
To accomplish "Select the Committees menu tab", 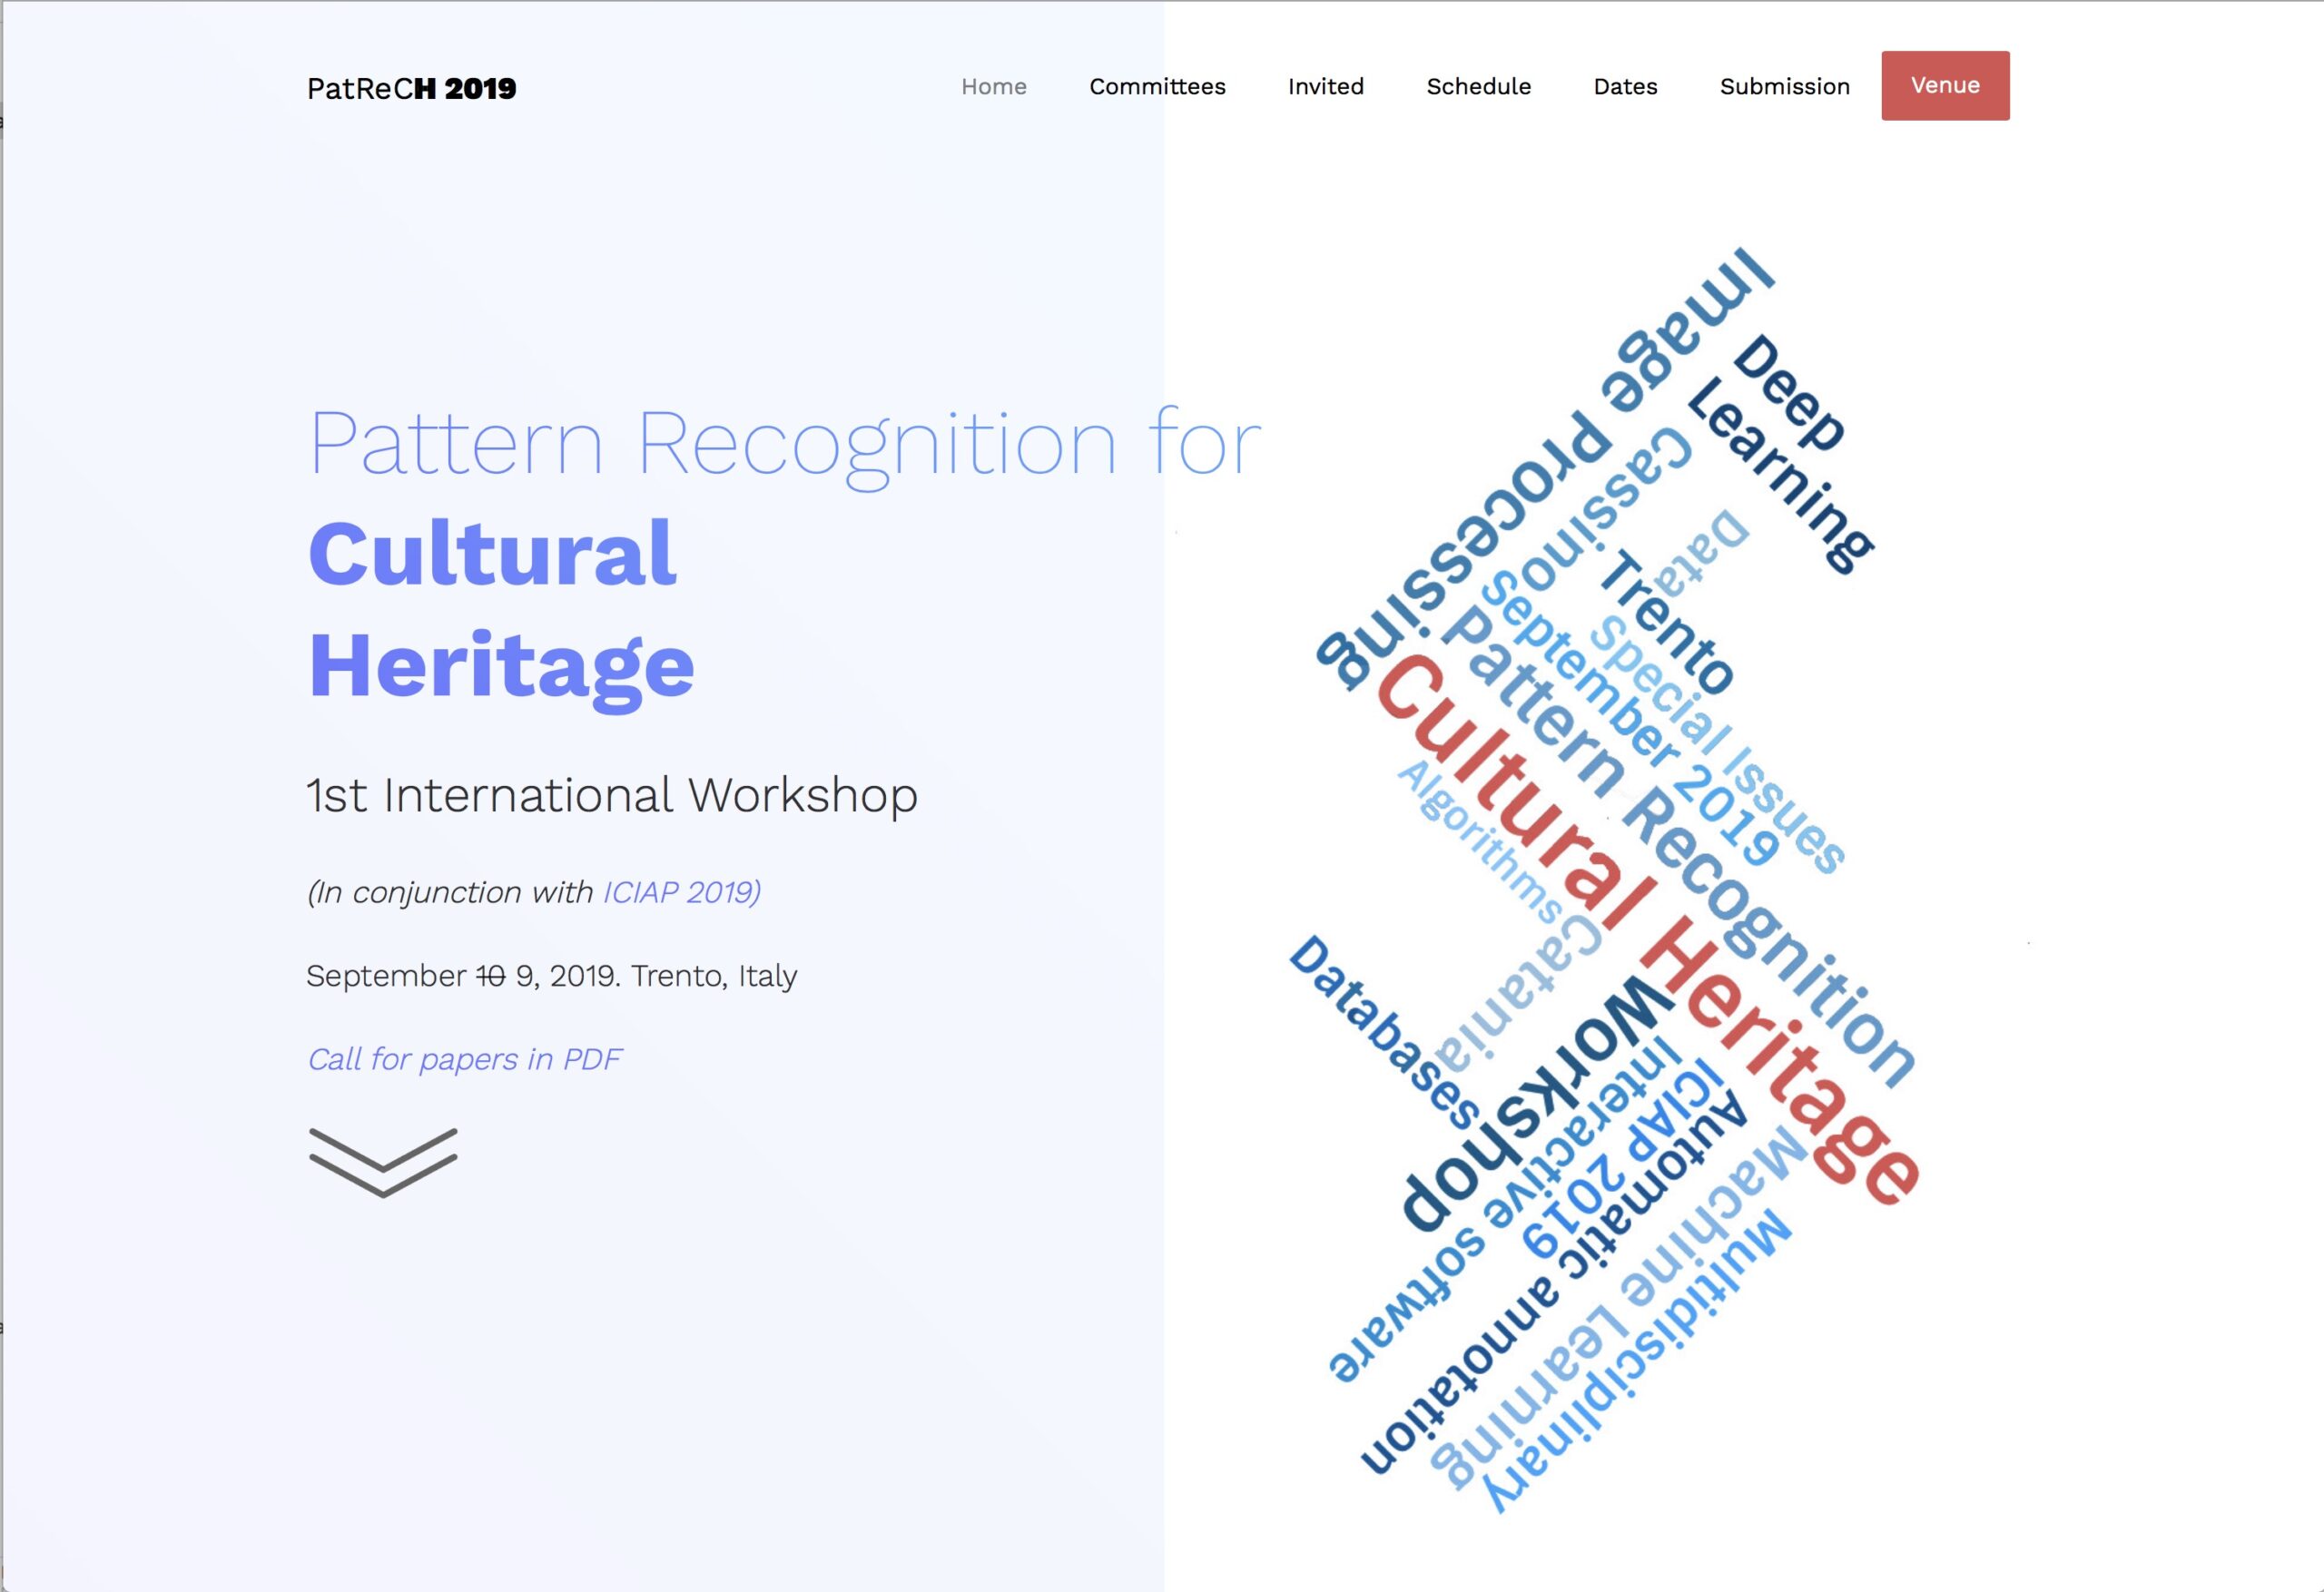I will pyautogui.click(x=1158, y=84).
